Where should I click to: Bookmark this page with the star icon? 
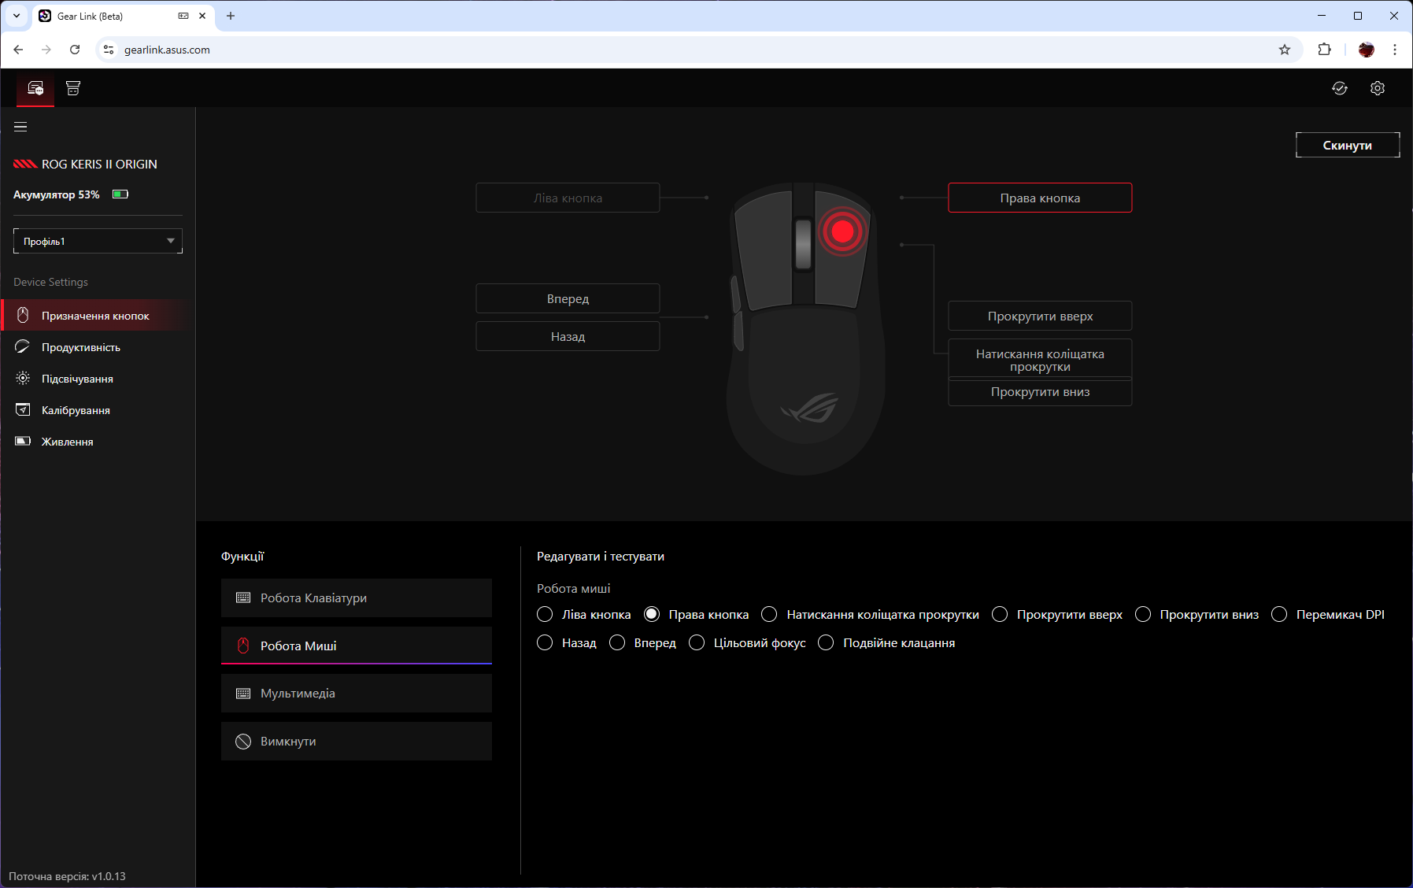click(1285, 50)
